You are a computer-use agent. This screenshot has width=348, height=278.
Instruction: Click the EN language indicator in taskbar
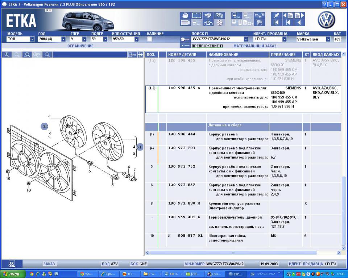point(252,274)
